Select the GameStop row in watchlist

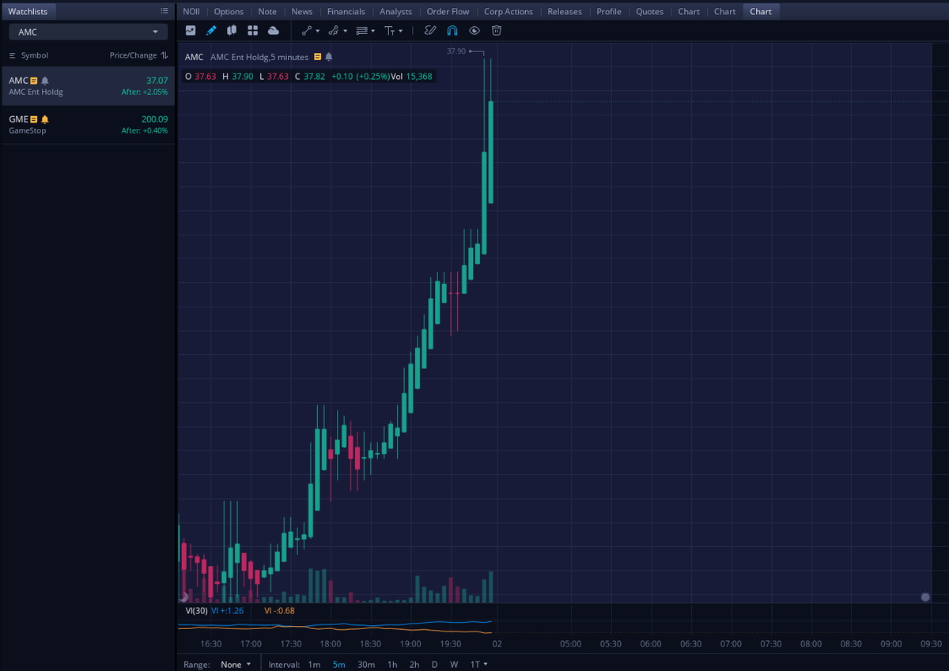[x=88, y=125]
